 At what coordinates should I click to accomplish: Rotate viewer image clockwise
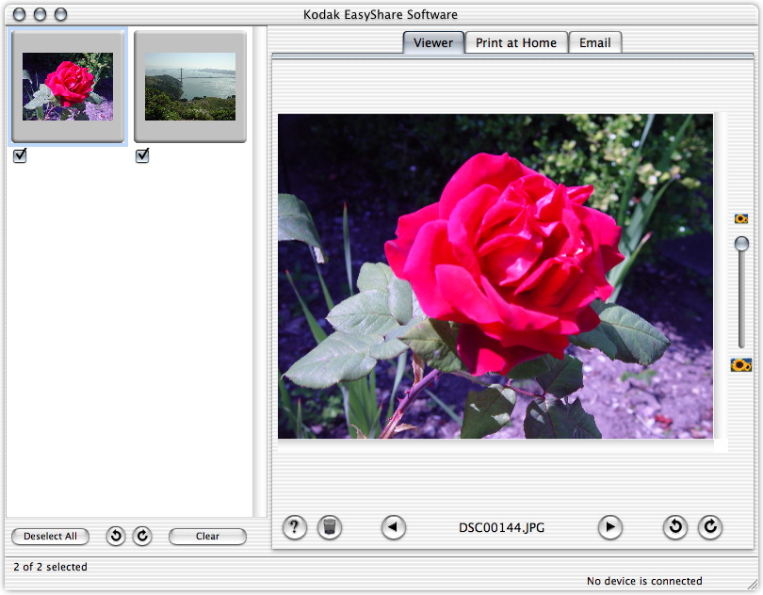(x=710, y=527)
